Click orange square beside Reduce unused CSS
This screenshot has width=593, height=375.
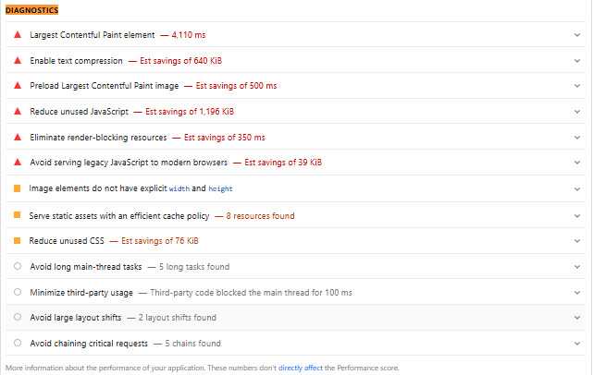(x=17, y=241)
